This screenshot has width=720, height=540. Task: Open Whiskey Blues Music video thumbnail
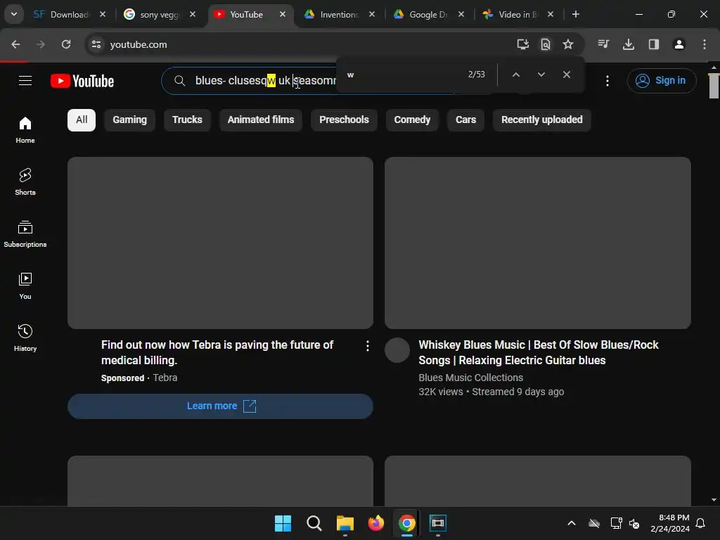[538, 243]
